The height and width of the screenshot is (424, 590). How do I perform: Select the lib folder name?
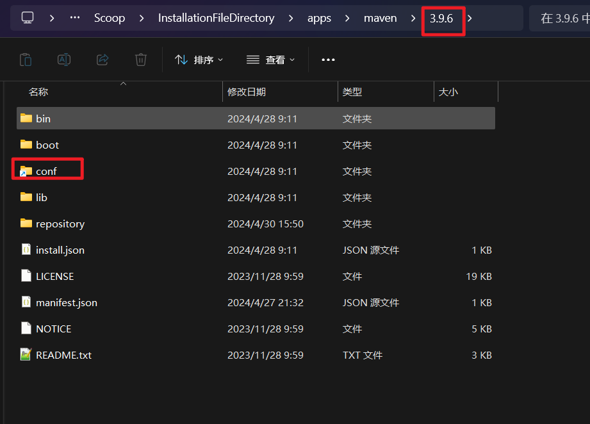(42, 197)
